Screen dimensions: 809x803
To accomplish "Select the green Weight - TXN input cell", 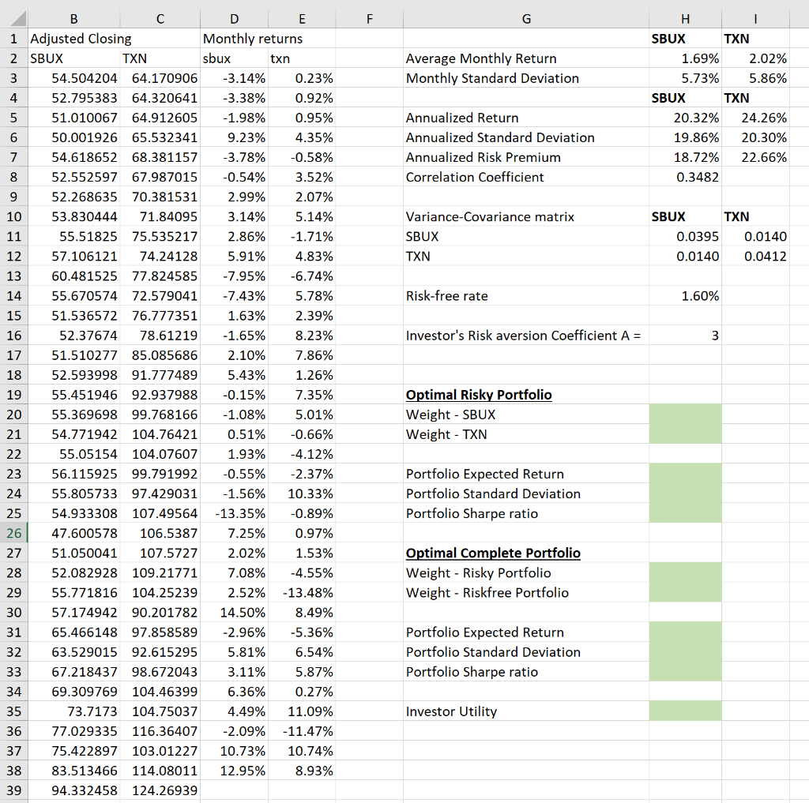I will coord(684,434).
